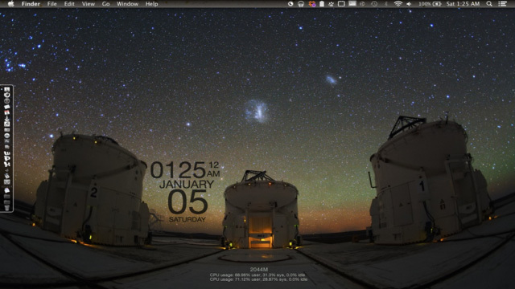Screen dimensions: 515x289
Task: Open the Finder menu
Action: (x=31, y=4)
